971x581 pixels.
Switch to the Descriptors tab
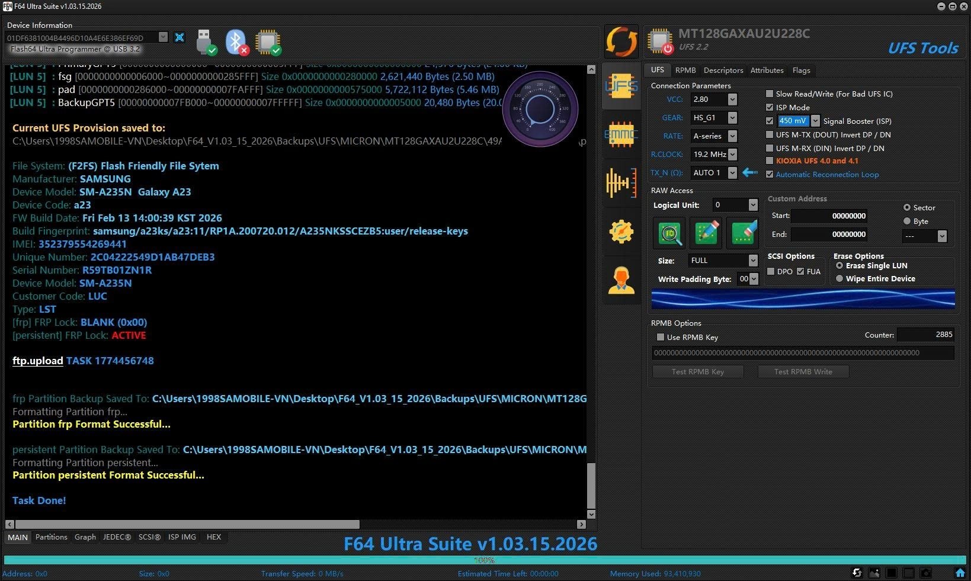click(x=723, y=70)
